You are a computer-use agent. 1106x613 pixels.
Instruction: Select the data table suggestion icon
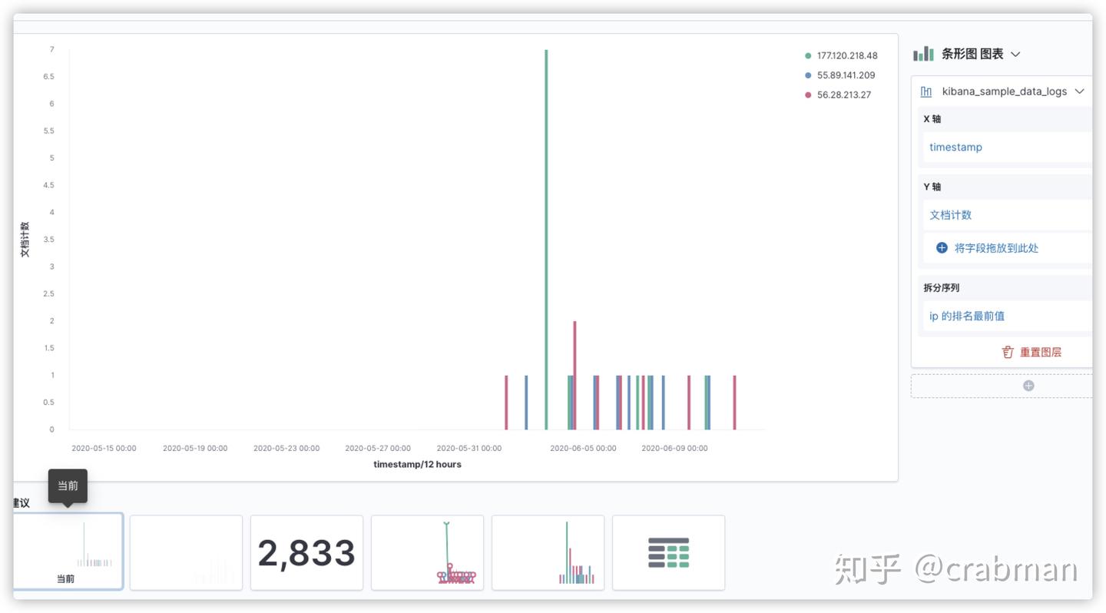tap(667, 551)
